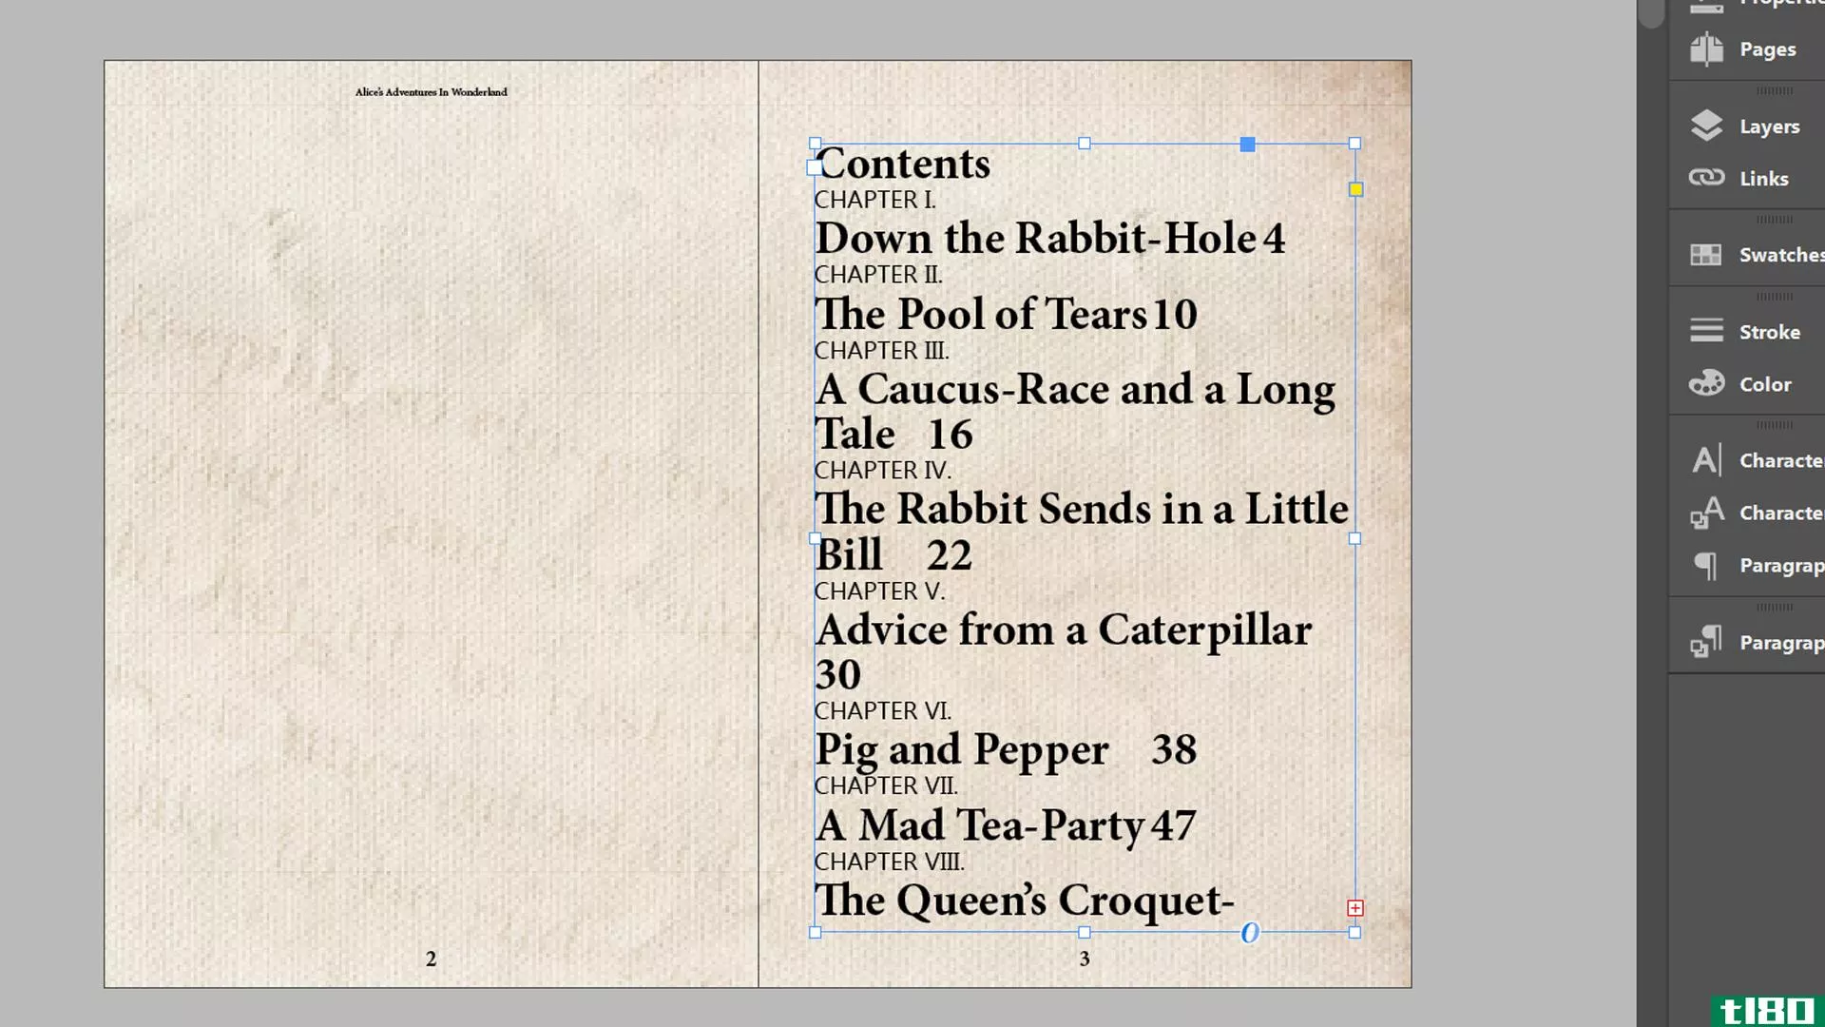This screenshot has height=1027, width=1825.
Task: Click 'A Mad Tea-Party' entry
Action: click(980, 825)
